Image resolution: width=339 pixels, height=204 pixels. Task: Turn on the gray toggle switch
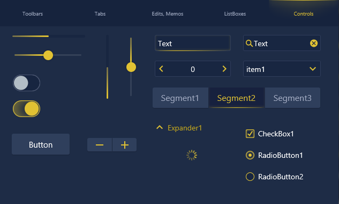point(26,83)
